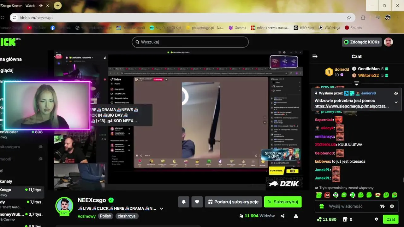Open the Chrome three-dot menu
The height and width of the screenshot is (227, 404).
click(x=398, y=18)
